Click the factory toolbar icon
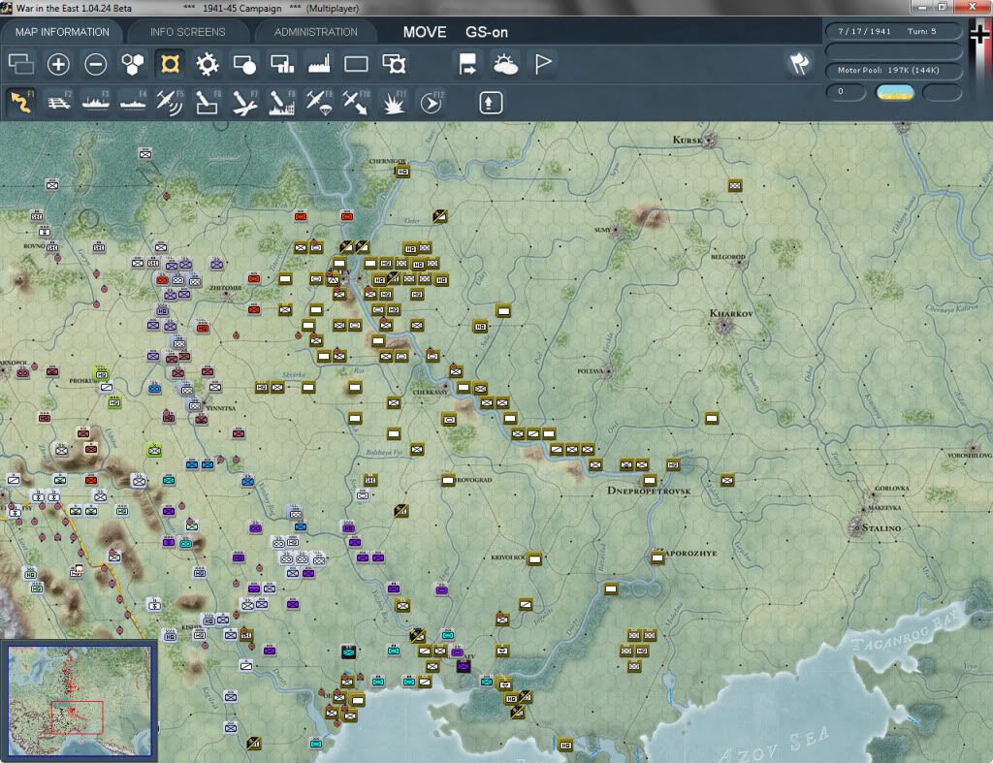 [319, 64]
